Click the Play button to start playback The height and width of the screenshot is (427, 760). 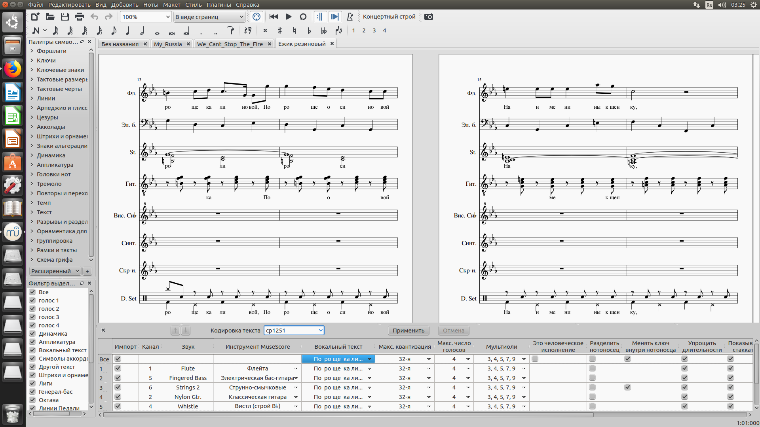(289, 16)
